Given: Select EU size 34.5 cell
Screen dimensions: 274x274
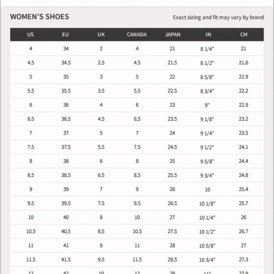Looking at the screenshot, I should coord(66,63).
